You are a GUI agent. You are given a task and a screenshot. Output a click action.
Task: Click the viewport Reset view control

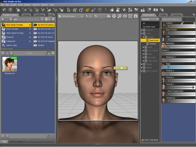136,16
